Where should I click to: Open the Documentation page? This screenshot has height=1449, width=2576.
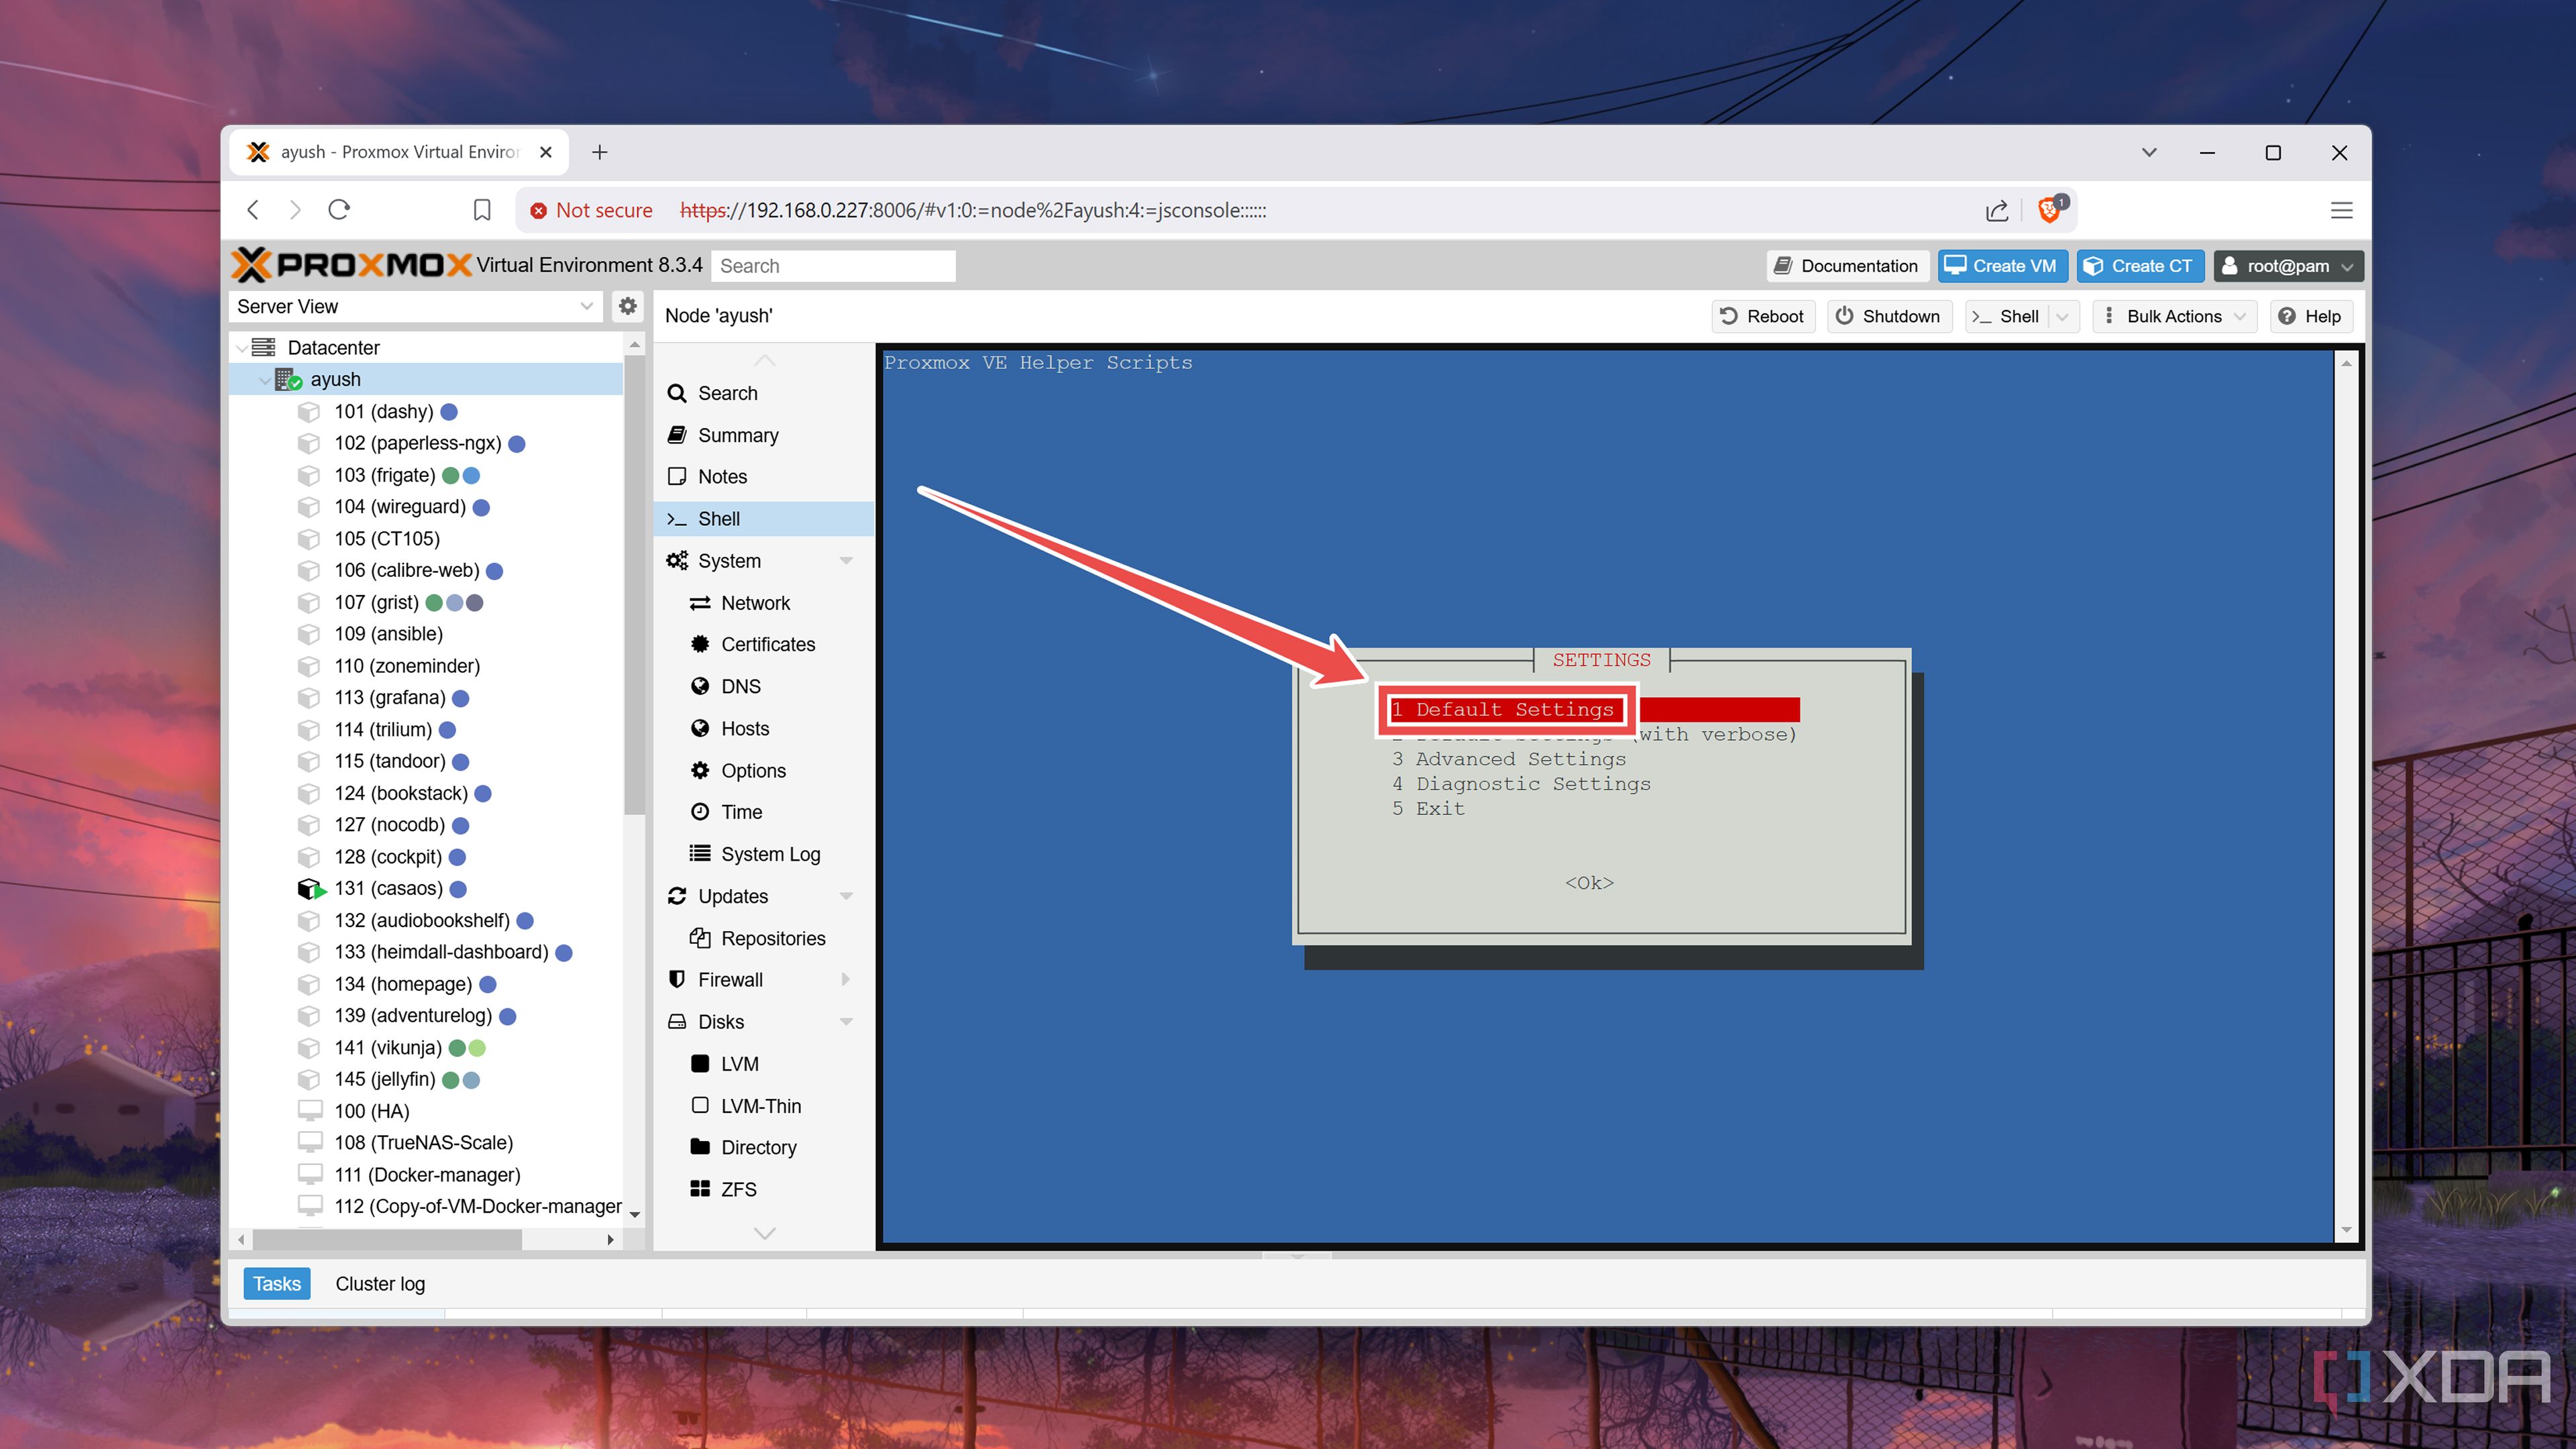(1846, 265)
